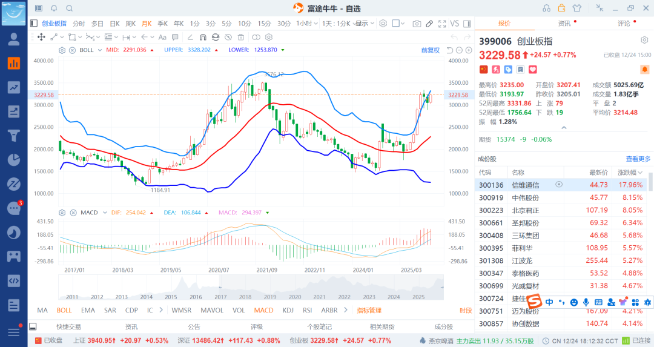Open the customer service headset icon
The image size is (654, 347).
(x=547, y=8)
